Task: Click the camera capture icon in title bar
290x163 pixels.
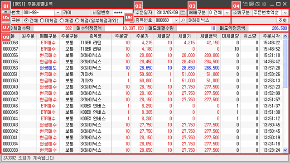Action: pyautogui.click(x=258, y=4)
